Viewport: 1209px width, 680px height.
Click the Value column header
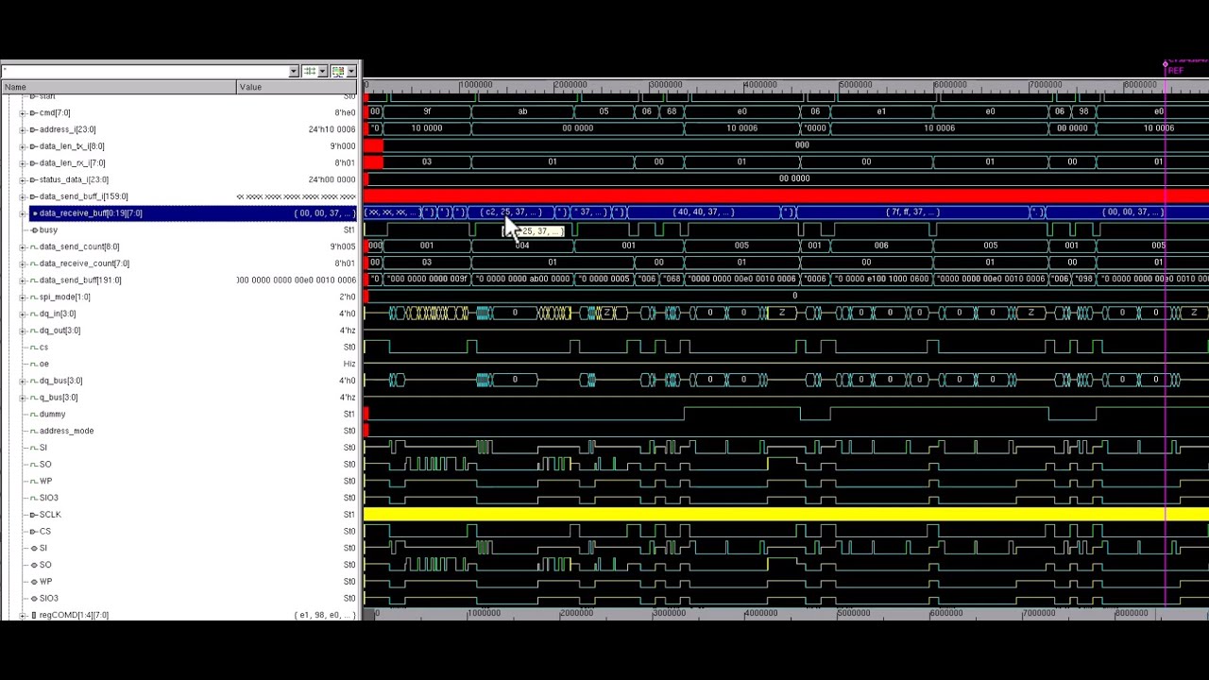click(x=298, y=87)
